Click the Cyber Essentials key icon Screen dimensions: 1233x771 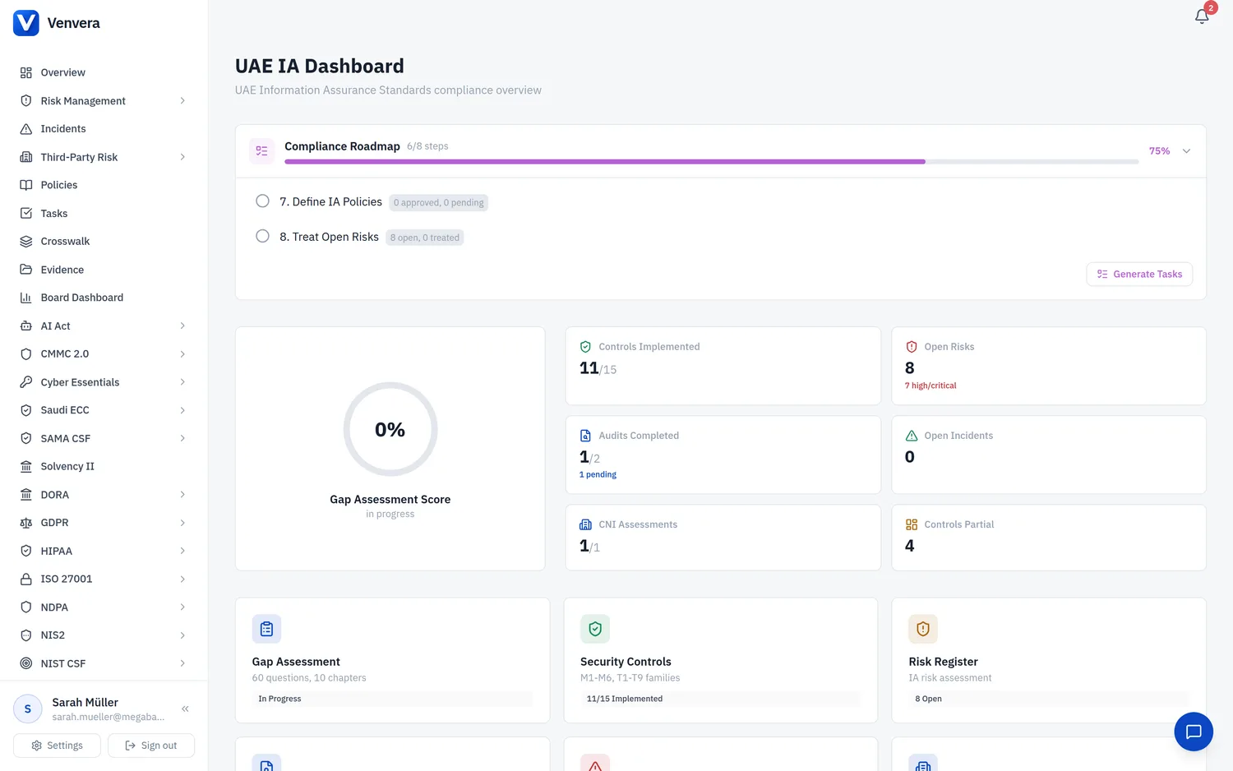tap(26, 382)
